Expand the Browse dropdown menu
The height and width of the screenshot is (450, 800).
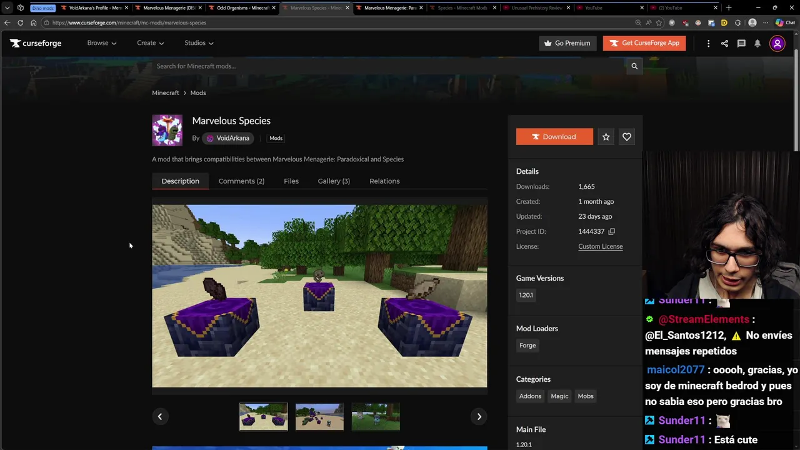102,43
